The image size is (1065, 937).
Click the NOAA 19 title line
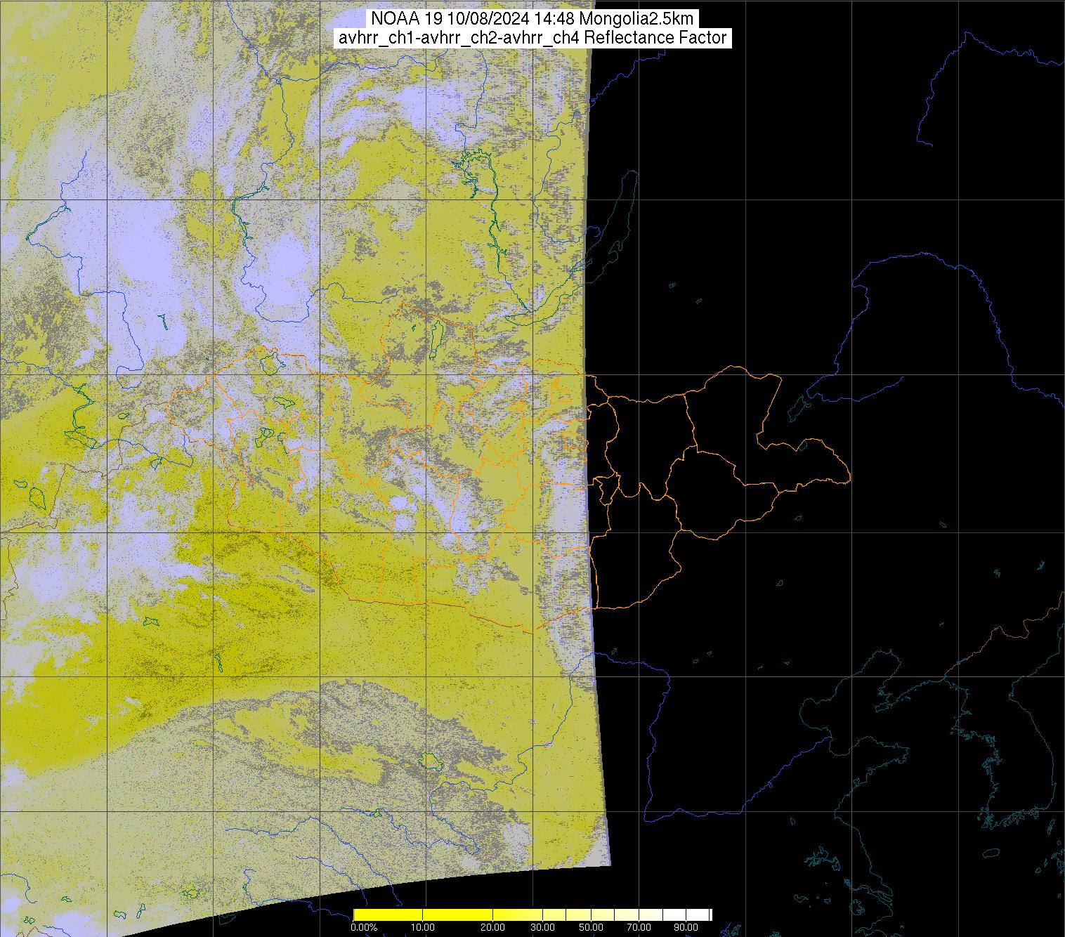pos(532,19)
